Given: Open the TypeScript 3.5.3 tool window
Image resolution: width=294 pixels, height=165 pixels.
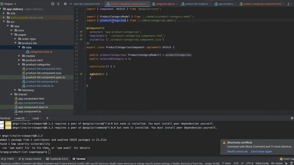Looking at the screenshot, I should point(57,159).
